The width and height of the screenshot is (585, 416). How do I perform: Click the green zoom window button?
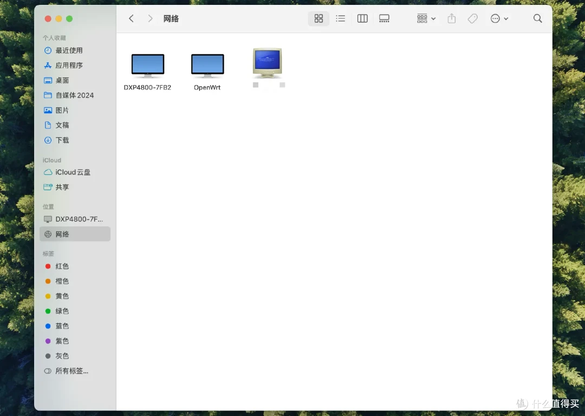(x=69, y=18)
